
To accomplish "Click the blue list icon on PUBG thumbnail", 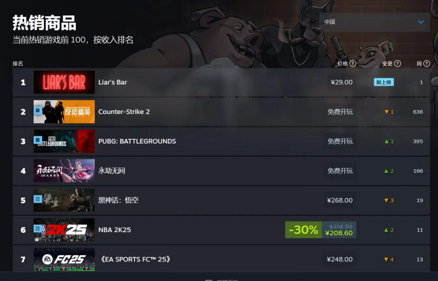I will (38, 140).
